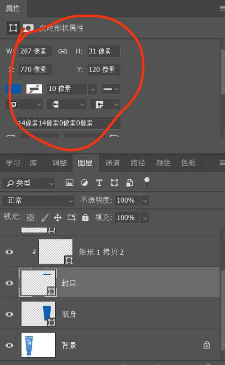This screenshot has height=365, width=225.
Task: Open the stroke line cap dropdown
Action: (66, 104)
